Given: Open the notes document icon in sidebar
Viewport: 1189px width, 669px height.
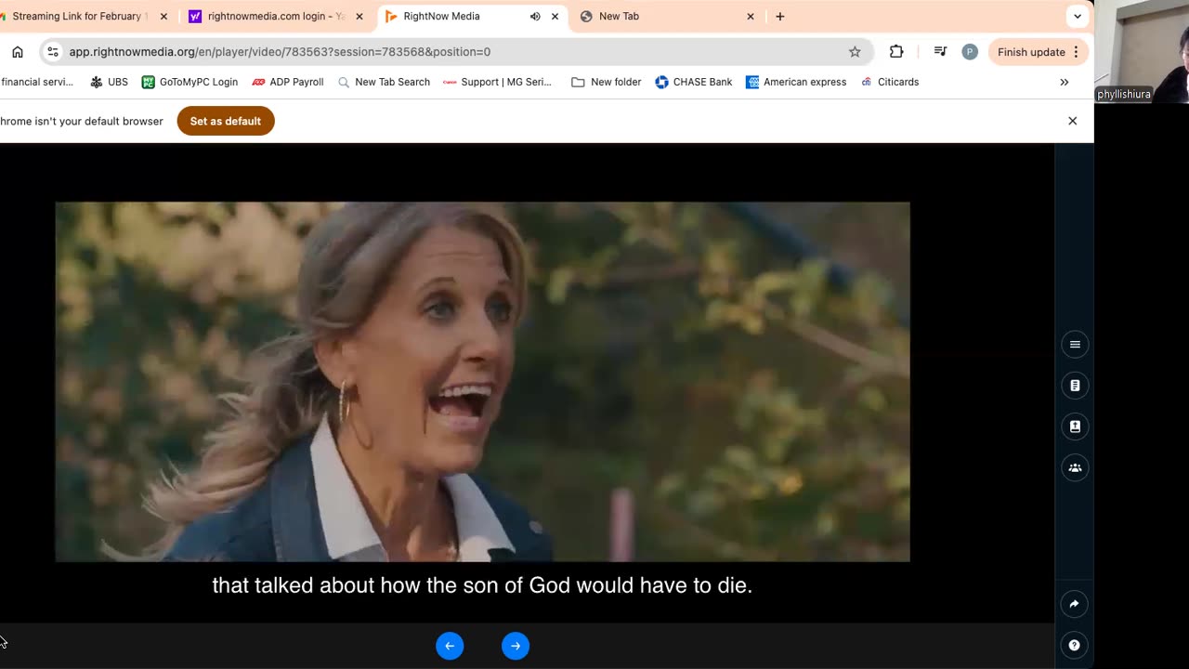Looking at the screenshot, I should (1075, 386).
